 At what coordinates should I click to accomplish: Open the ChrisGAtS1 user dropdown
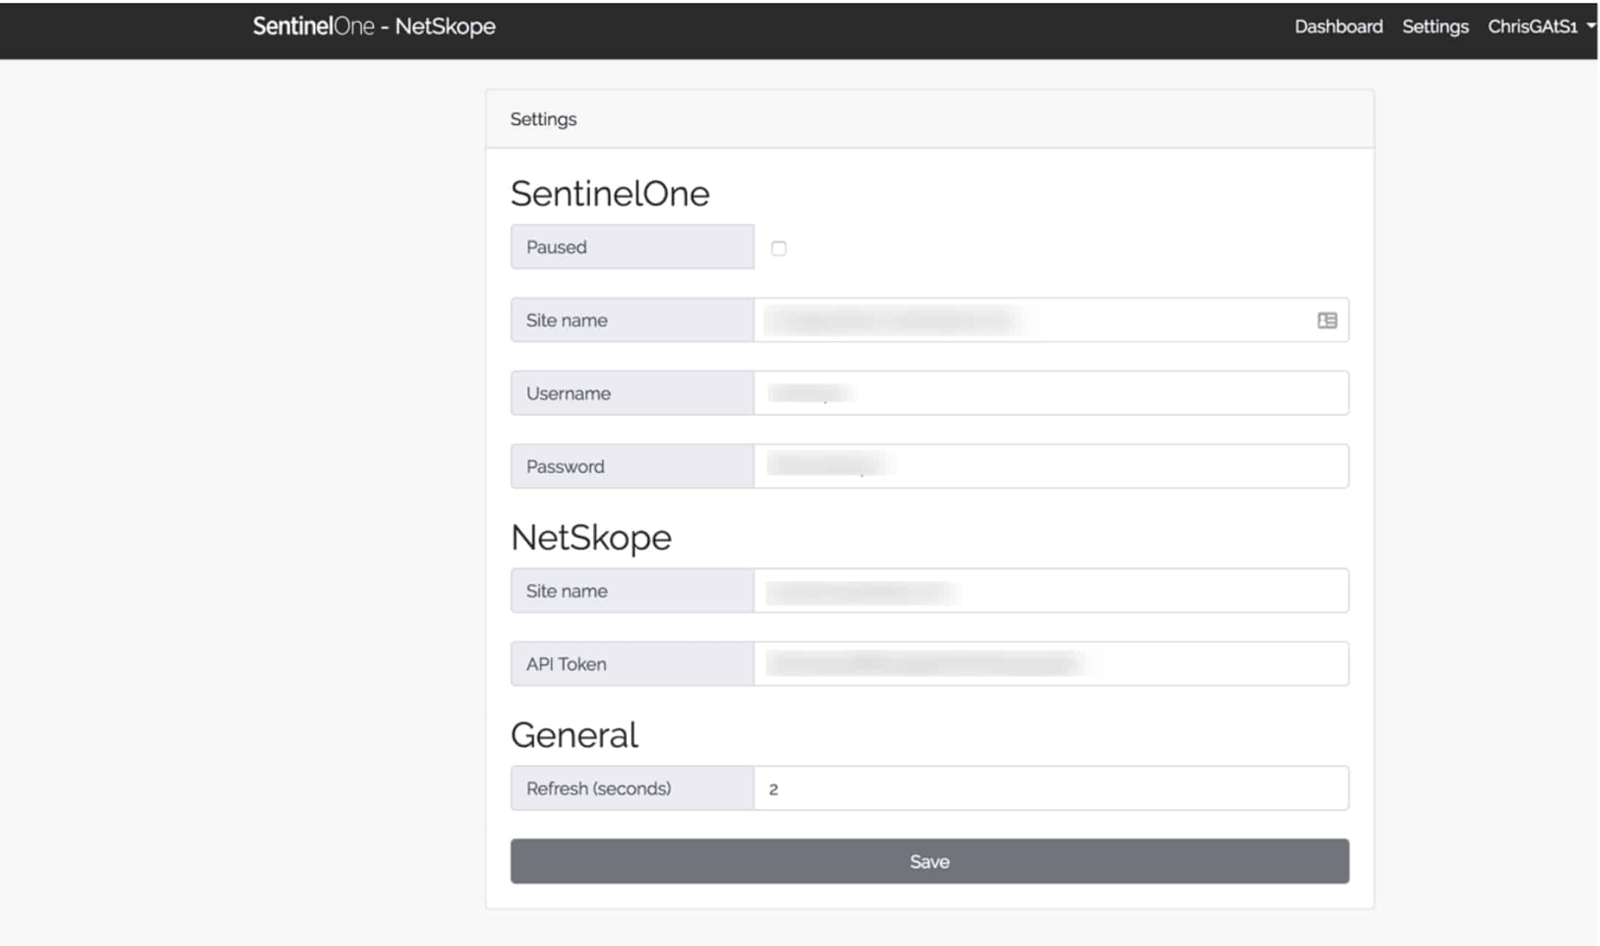click(x=1540, y=27)
